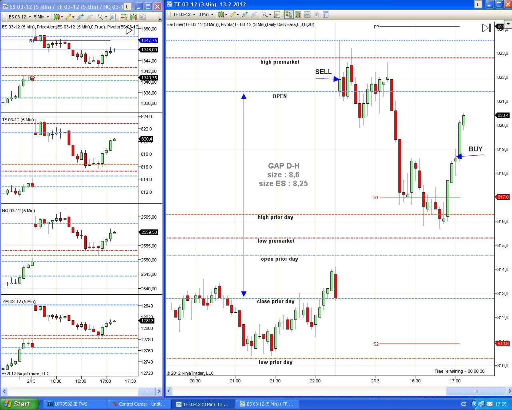Click zoom in magnifier in TF chart toolbar
The image size is (512, 410).
245,14
